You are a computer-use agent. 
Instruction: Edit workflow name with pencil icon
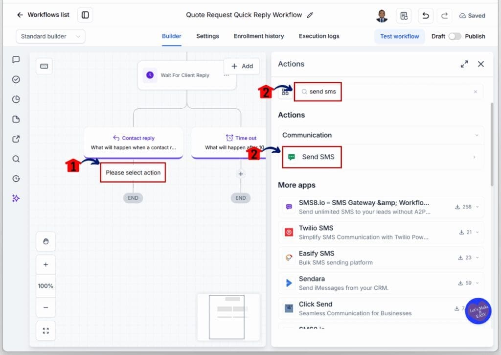[x=310, y=15]
